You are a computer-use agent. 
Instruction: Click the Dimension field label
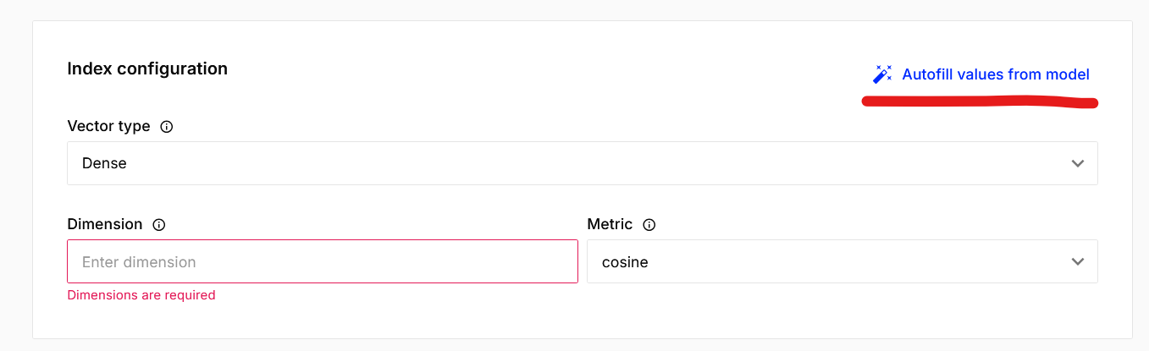[105, 224]
